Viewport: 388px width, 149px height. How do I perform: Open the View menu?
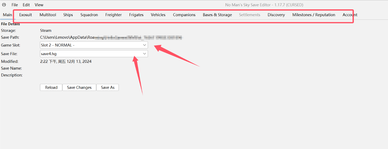coord(39,5)
